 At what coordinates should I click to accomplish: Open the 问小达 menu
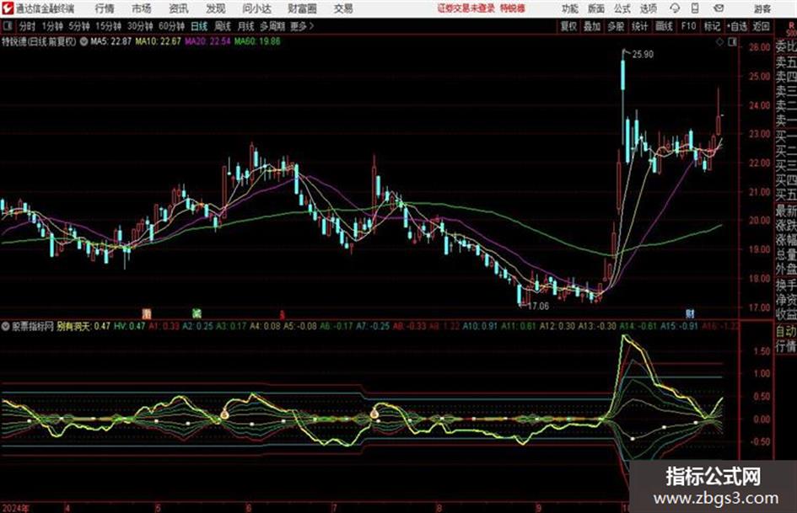[x=256, y=8]
